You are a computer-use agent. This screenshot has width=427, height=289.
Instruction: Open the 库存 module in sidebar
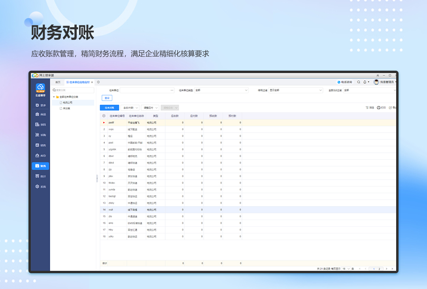40,156
